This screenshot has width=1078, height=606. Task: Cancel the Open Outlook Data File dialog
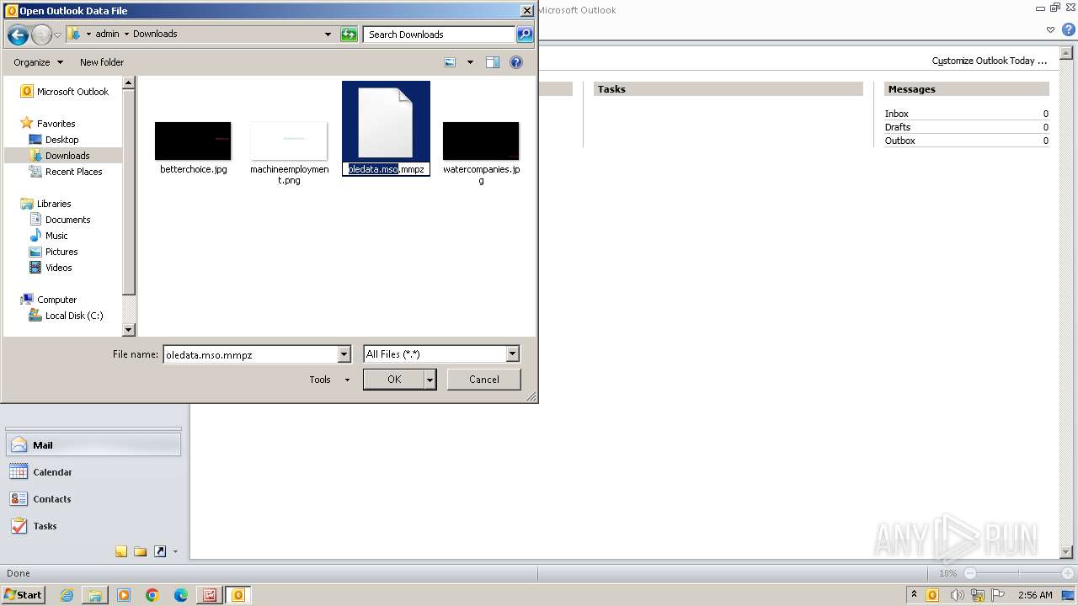click(484, 380)
